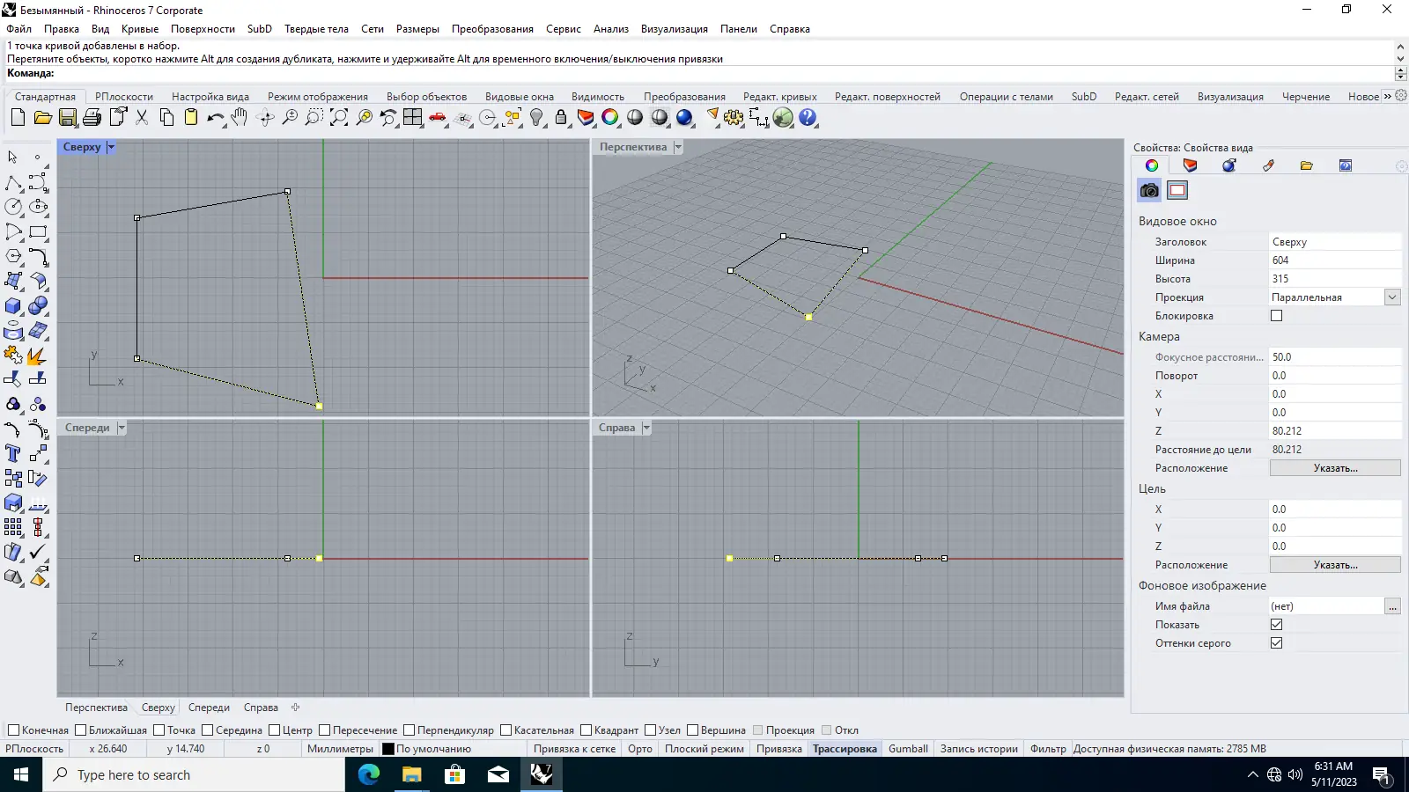Click the four-viewport layout icon
The width and height of the screenshot is (1409, 792).
413,117
